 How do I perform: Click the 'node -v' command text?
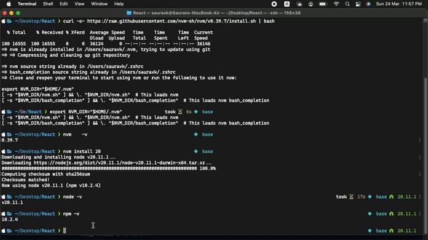pyautogui.click(x=72, y=197)
